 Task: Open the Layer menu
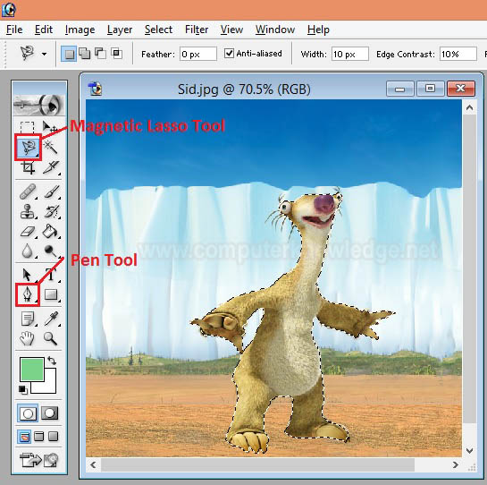click(x=120, y=30)
